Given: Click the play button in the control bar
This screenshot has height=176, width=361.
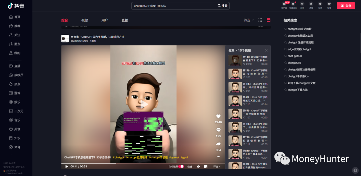Looking at the screenshot, I should (67, 167).
